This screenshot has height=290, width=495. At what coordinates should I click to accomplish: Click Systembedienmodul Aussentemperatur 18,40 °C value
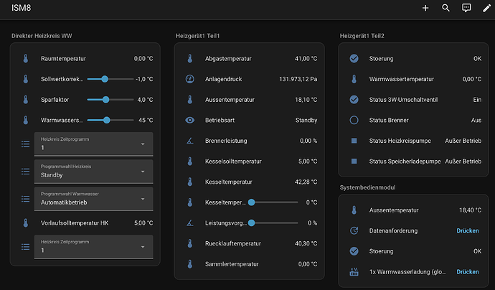470,210
